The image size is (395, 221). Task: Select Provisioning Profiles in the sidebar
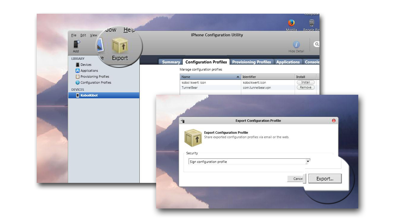click(x=95, y=77)
